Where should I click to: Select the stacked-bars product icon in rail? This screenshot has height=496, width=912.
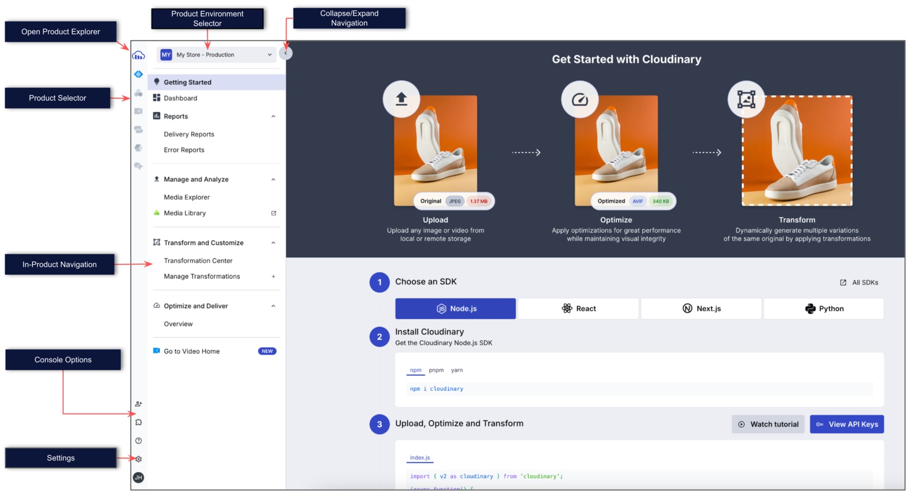point(139,129)
